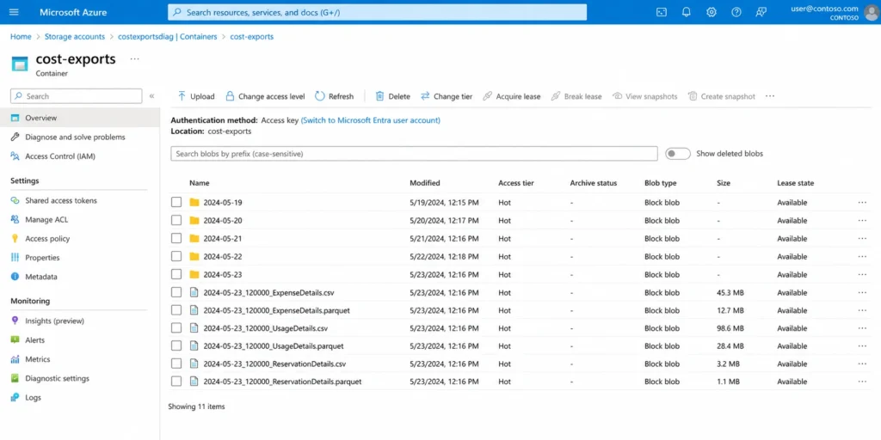Viewport: 881px width, 440px height.
Task: Check the 2024-05-21 row checkbox
Action: [176, 238]
